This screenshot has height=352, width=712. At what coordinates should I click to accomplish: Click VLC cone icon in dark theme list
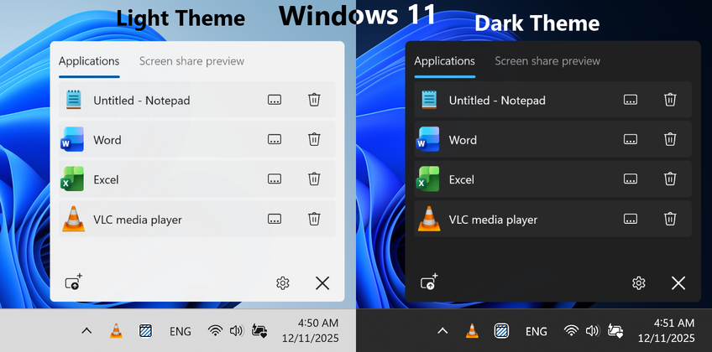(x=429, y=219)
